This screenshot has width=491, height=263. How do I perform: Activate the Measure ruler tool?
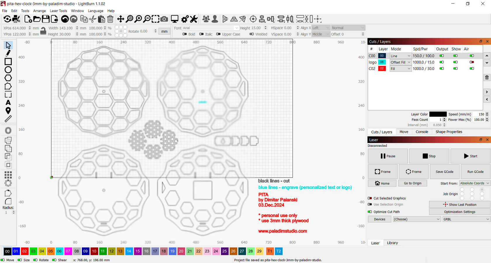coord(8,119)
